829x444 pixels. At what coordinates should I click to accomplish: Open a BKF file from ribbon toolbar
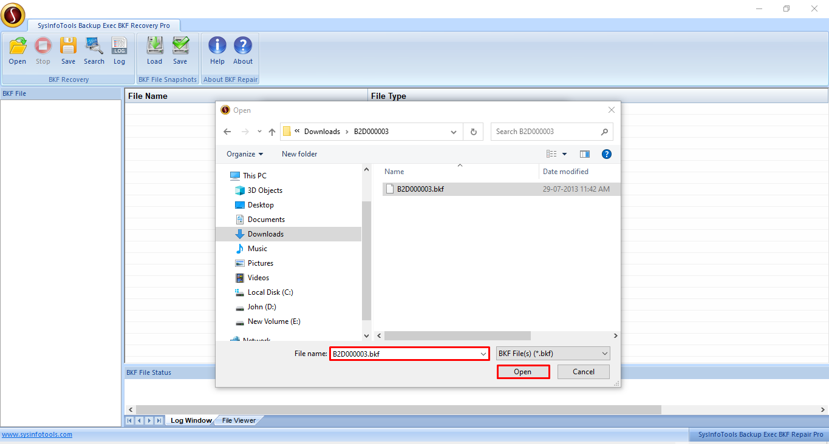(18, 51)
